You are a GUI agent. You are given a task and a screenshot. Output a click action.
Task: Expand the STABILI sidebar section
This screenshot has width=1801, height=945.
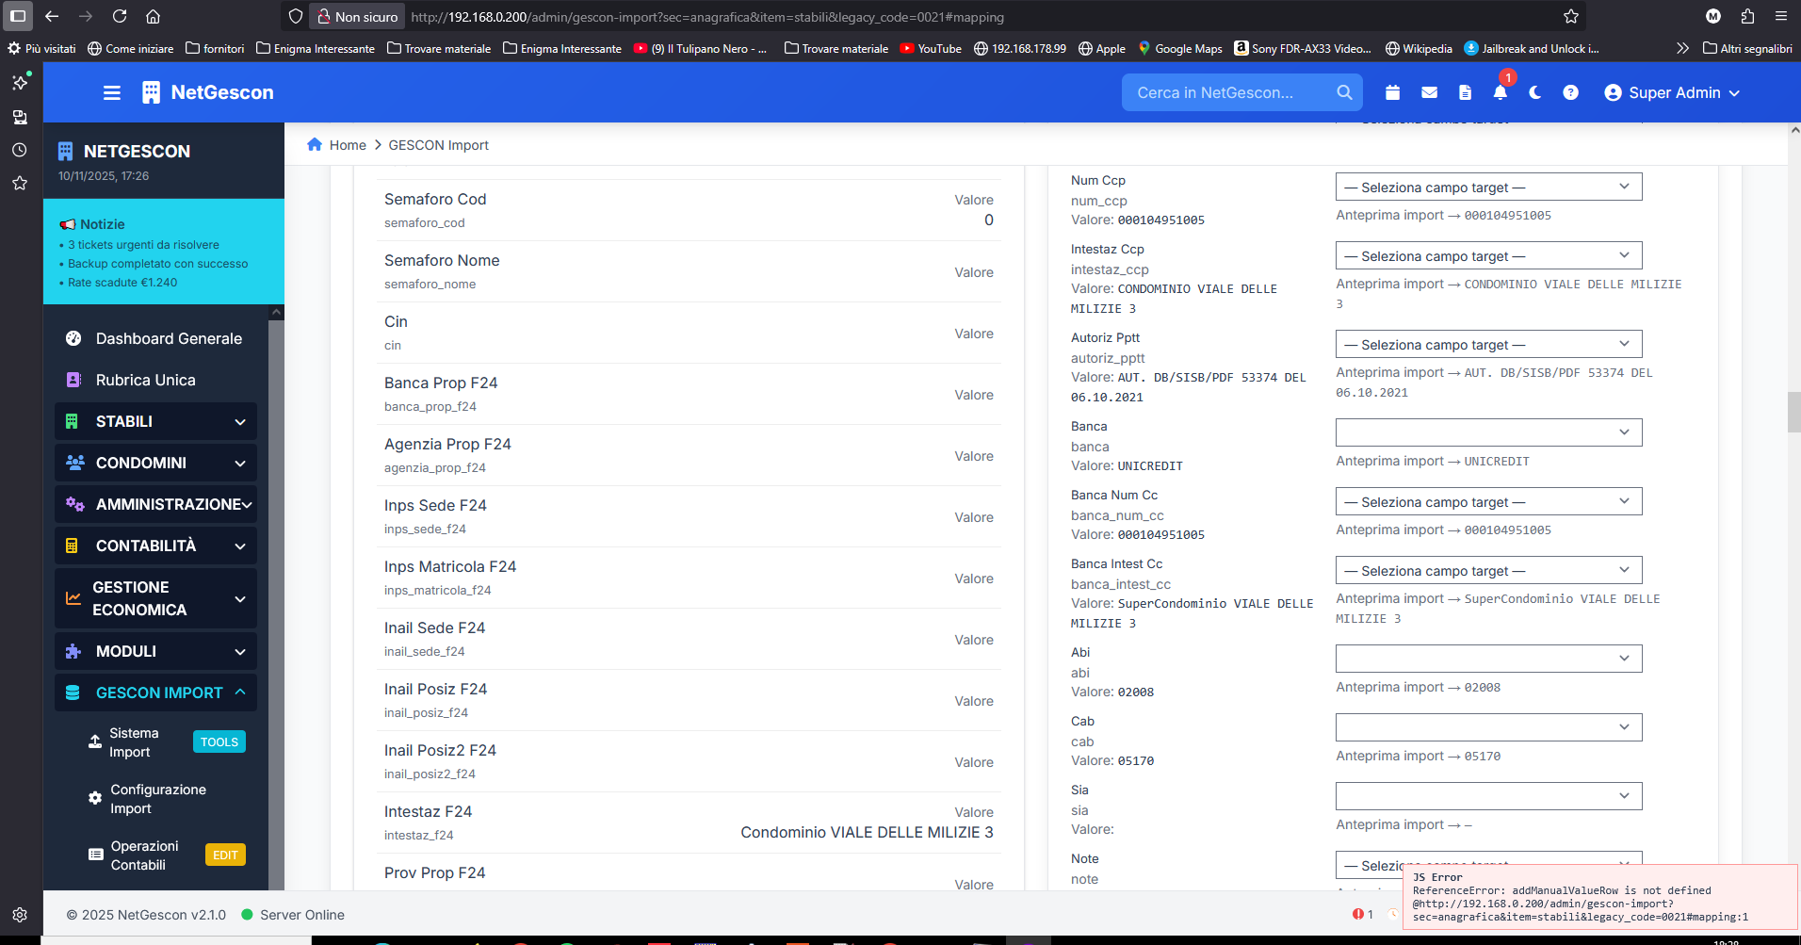155,421
